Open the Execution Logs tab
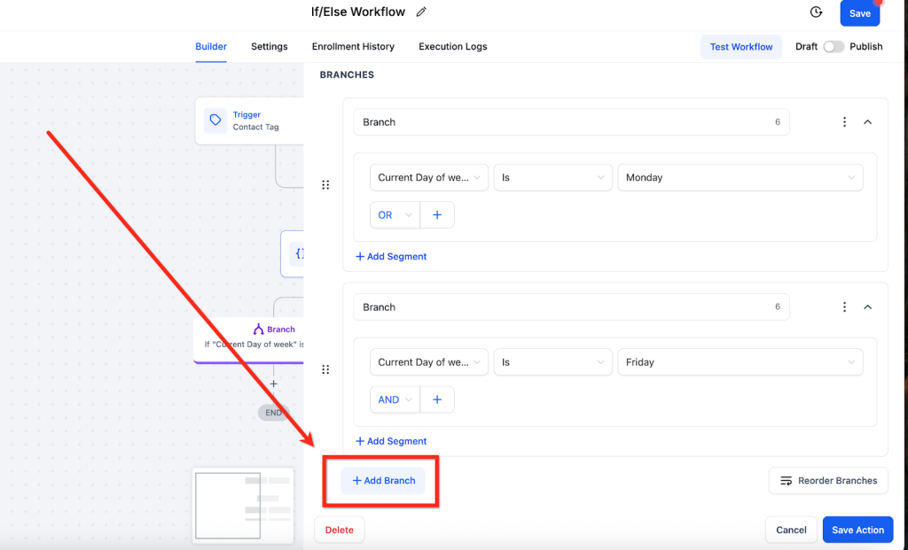This screenshot has height=550, width=908. [452, 47]
